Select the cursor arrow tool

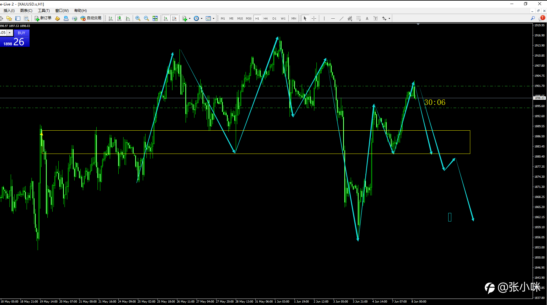pyautogui.click(x=305, y=18)
